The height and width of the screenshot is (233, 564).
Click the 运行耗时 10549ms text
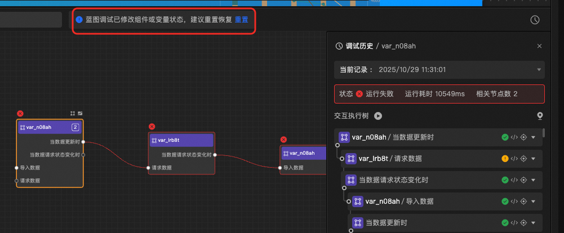[434, 94]
